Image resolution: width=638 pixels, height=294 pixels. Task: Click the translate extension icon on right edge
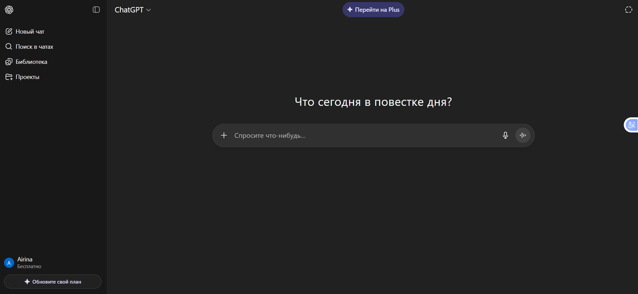pos(631,125)
